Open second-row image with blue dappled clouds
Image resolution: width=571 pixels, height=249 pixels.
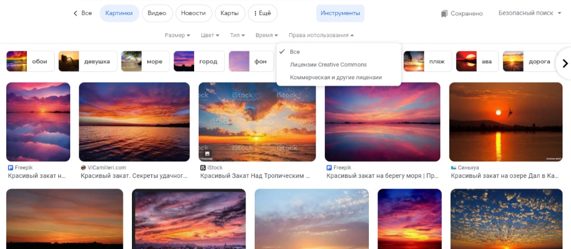(x=506, y=219)
